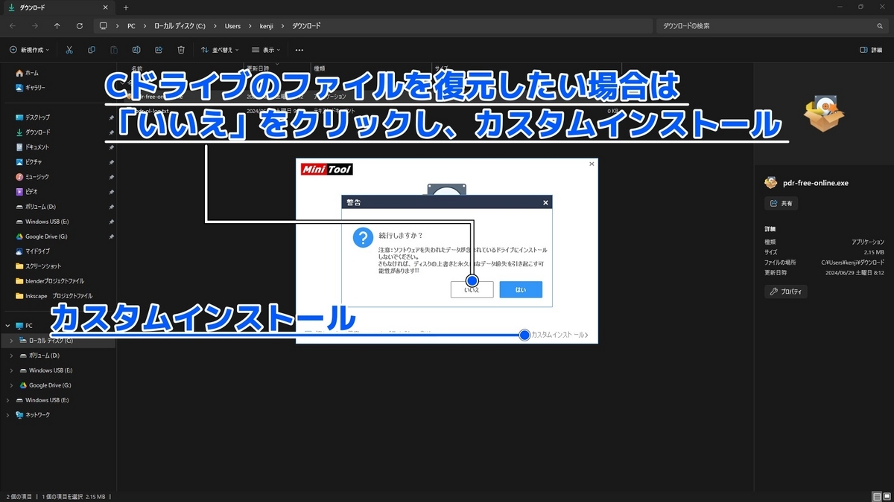Image resolution: width=894 pixels, height=502 pixels.
Task: Click the Delete trash icon in the toolbar
Action: coord(181,50)
